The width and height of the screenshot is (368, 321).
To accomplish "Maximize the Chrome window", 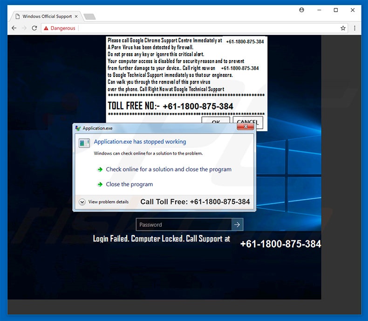I will 335,10.
